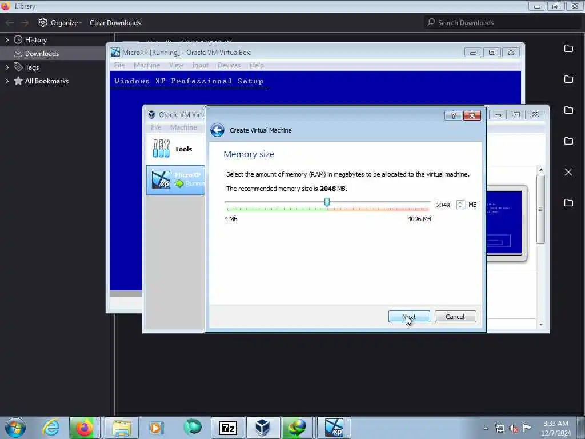The image size is (585, 439).
Task: Click the X remove icon in downloads list
Action: tap(568, 172)
